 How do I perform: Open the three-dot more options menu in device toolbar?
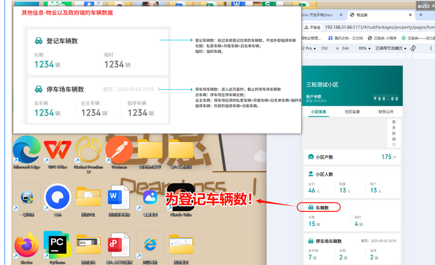(x=431, y=48)
